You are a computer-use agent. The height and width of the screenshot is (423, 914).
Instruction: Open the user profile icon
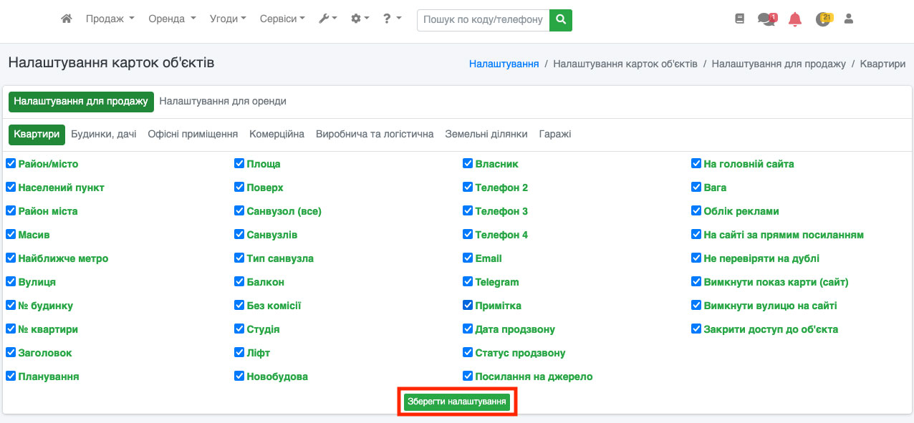click(849, 19)
